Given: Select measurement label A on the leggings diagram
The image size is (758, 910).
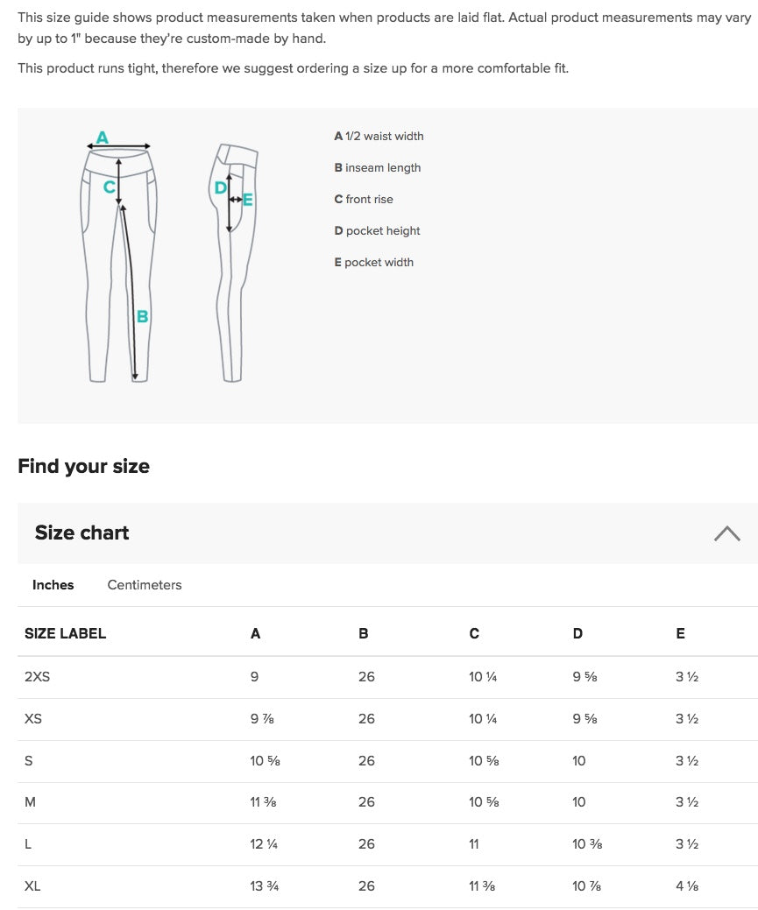Looking at the screenshot, I should (x=102, y=137).
